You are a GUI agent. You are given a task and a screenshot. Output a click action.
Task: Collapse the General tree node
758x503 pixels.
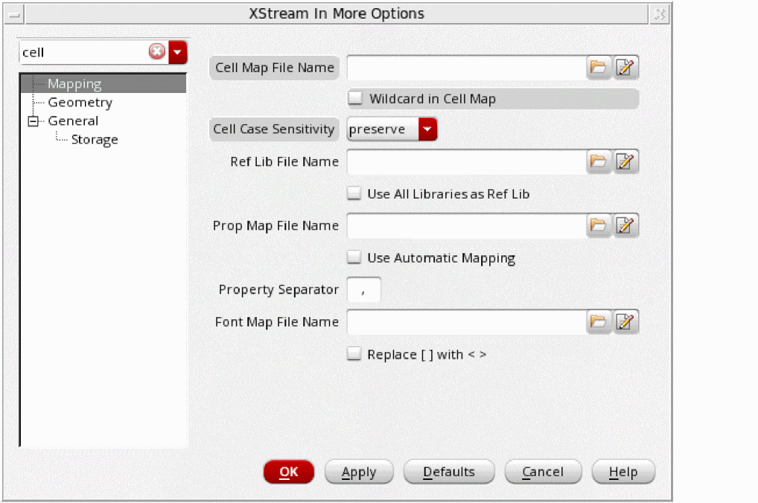tap(33, 121)
